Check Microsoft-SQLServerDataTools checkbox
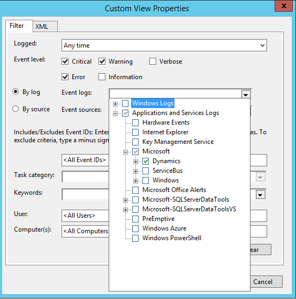296x299 pixels. point(135,200)
